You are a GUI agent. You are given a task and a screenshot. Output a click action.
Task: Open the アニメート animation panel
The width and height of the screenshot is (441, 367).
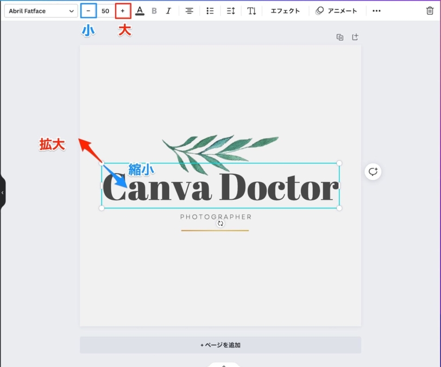[x=336, y=11]
